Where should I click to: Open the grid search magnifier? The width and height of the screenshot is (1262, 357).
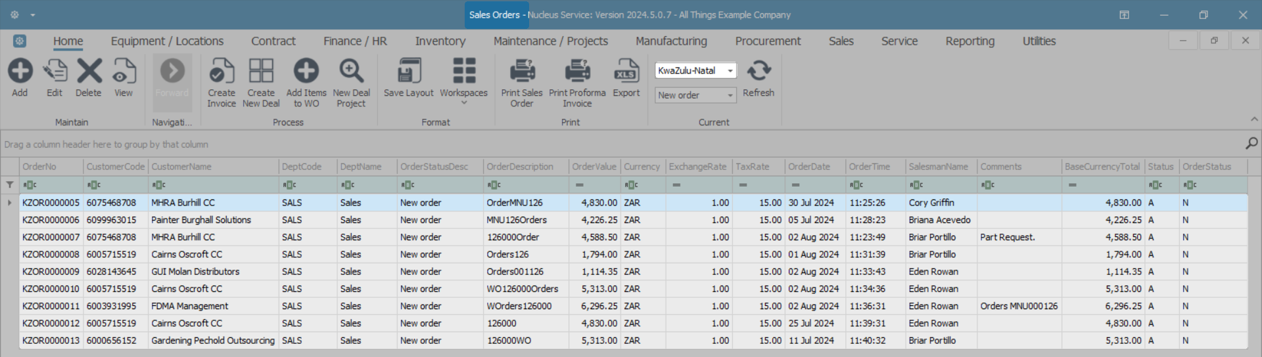coord(1251,144)
